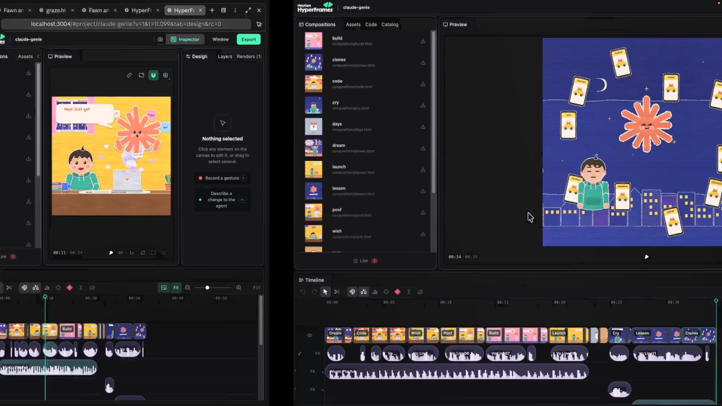The image size is (722, 406).
Task: Click the scissors icon in left window timeline
Action: [x=9, y=287]
